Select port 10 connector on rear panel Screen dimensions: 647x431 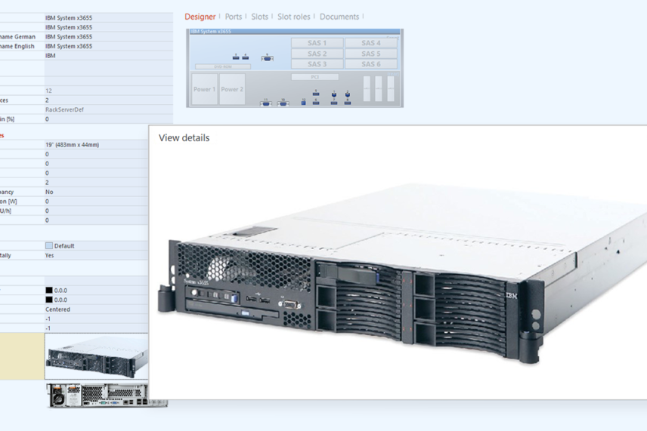pyautogui.click(x=283, y=103)
